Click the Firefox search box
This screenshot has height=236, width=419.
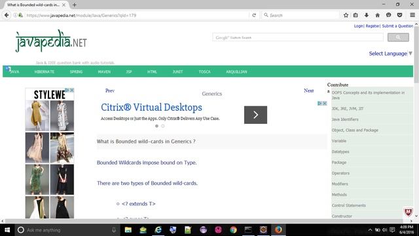pos(301,15)
